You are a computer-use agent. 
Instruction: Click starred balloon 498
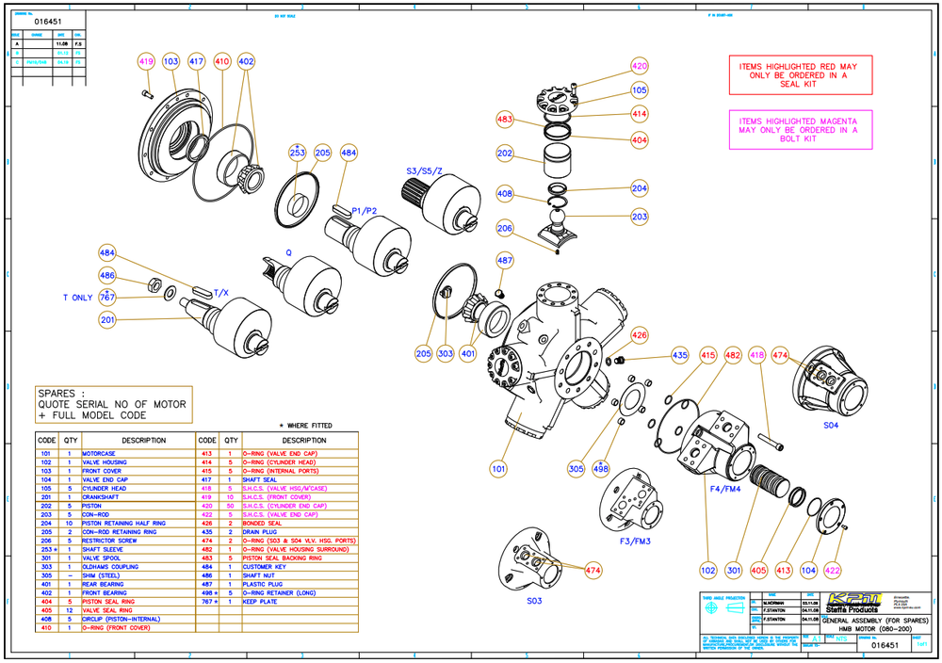click(x=601, y=468)
